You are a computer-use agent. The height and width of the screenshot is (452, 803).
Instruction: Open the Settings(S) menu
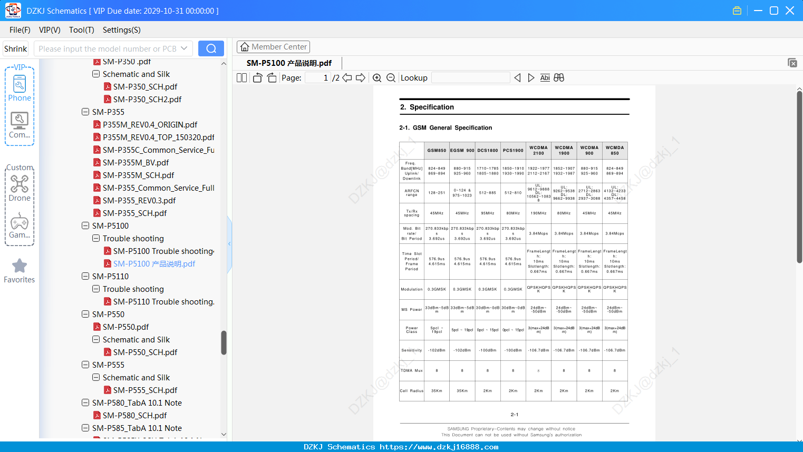click(122, 30)
